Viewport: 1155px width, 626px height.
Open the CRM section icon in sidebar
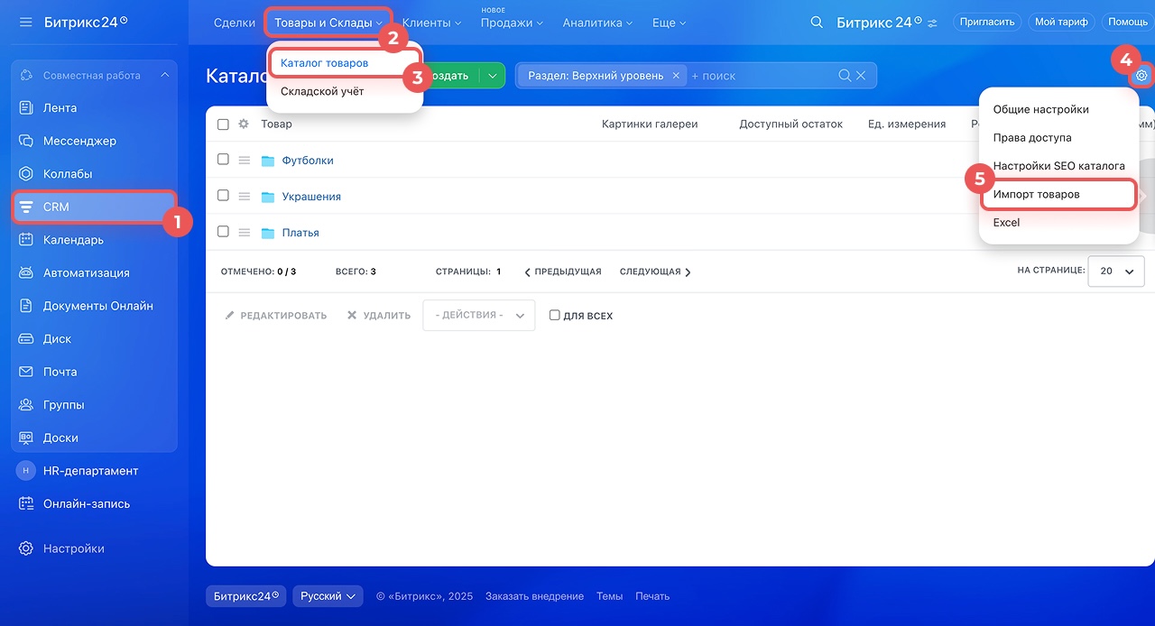click(x=26, y=207)
